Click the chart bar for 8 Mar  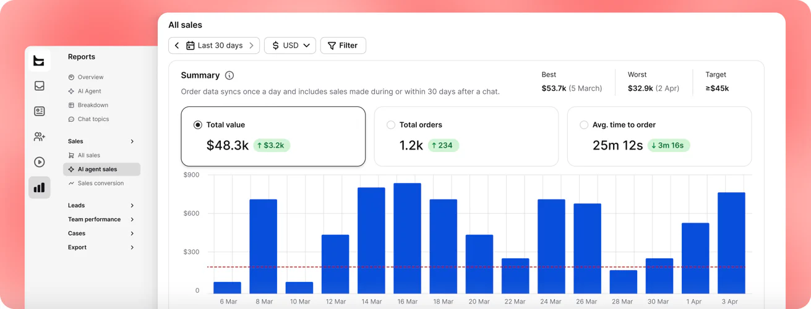coord(264,247)
